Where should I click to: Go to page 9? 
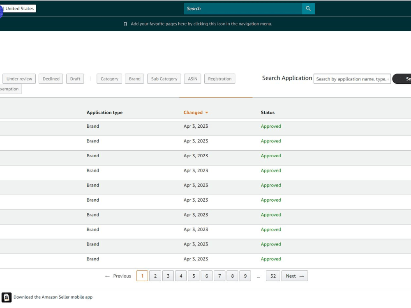(245, 276)
